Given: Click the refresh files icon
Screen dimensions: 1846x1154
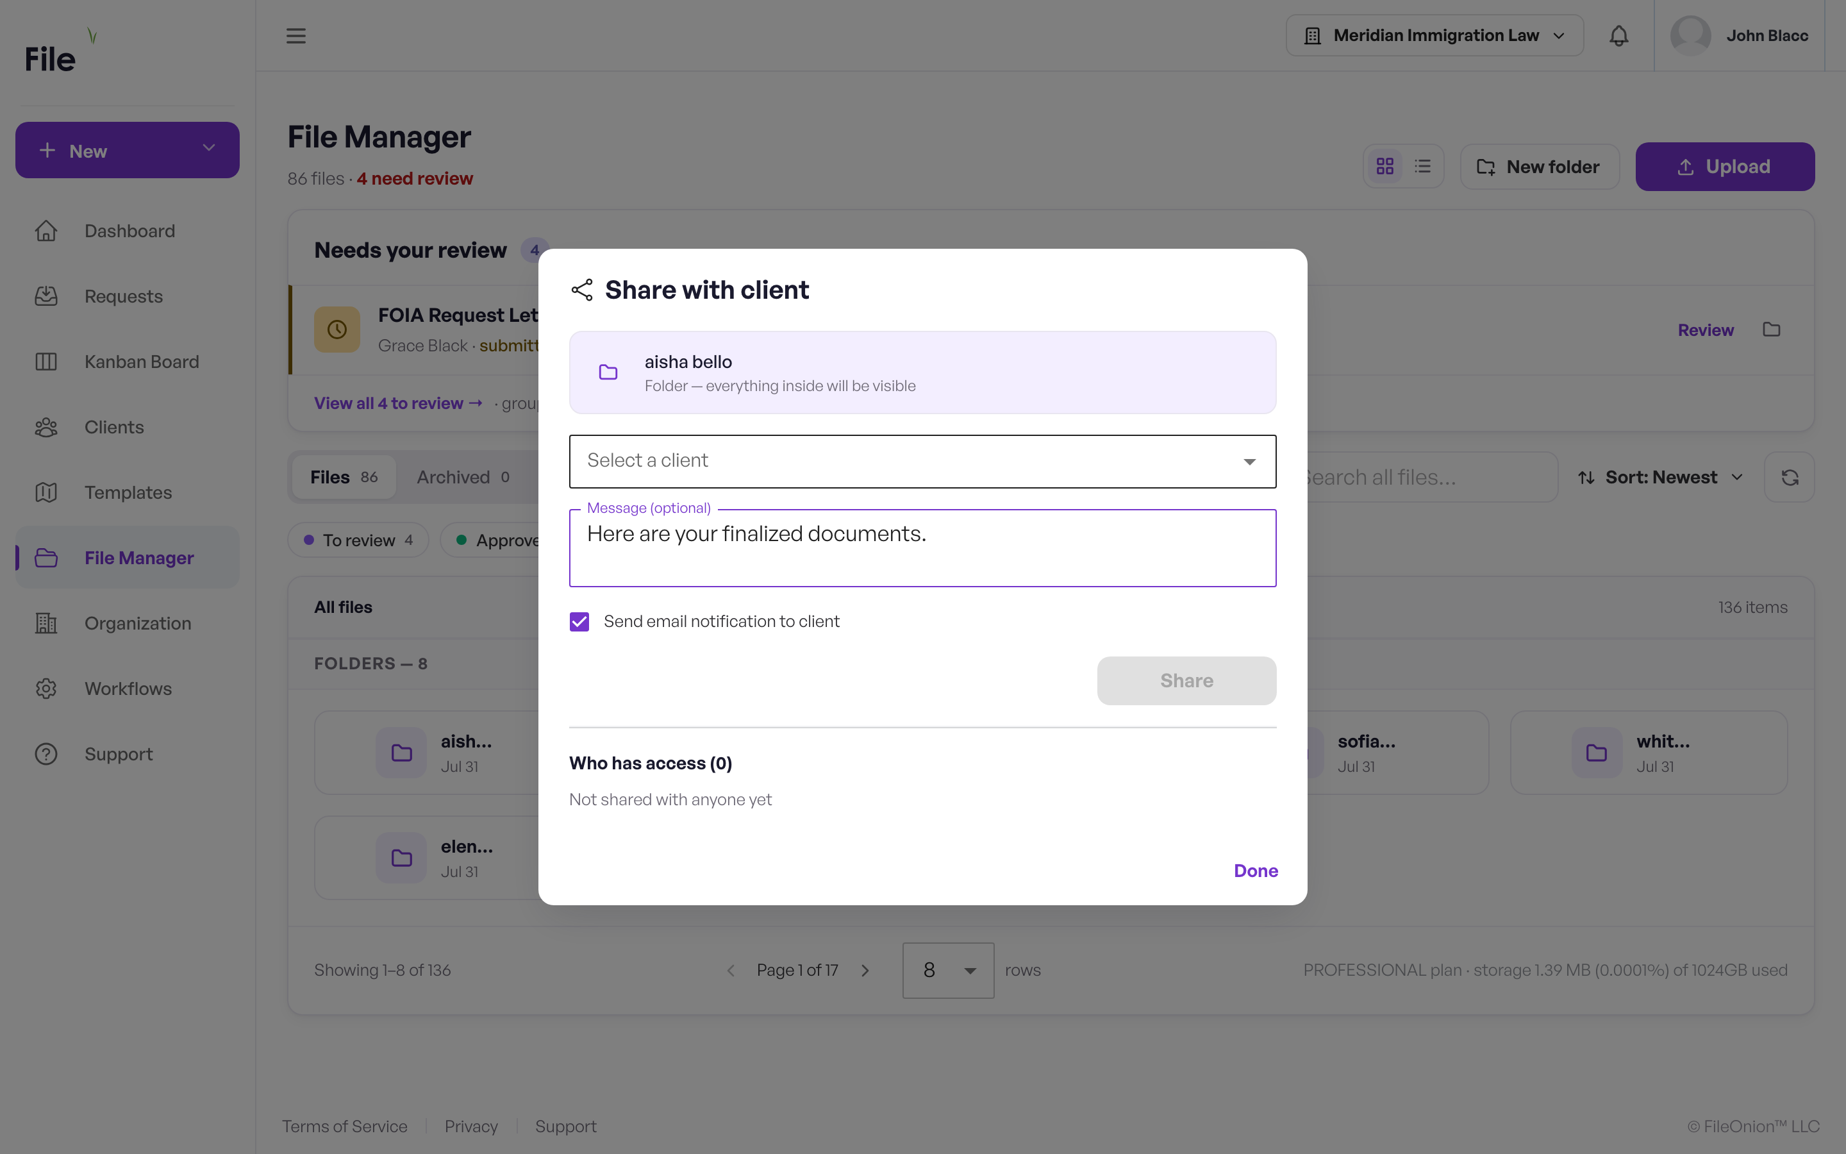Looking at the screenshot, I should pos(1790,477).
